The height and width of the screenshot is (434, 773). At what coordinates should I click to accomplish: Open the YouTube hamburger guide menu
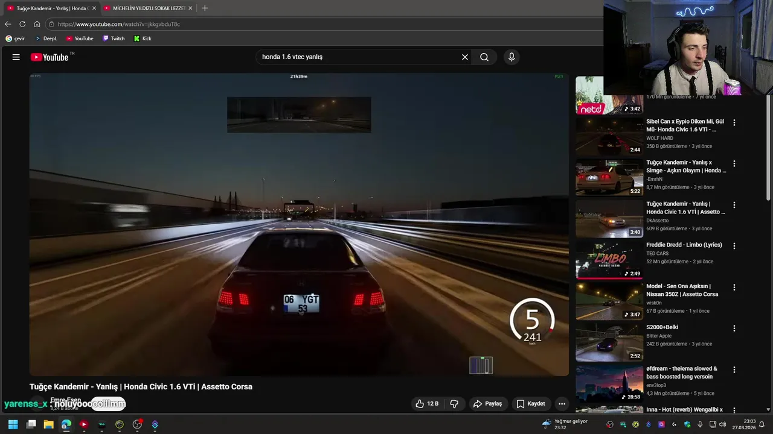click(x=16, y=57)
